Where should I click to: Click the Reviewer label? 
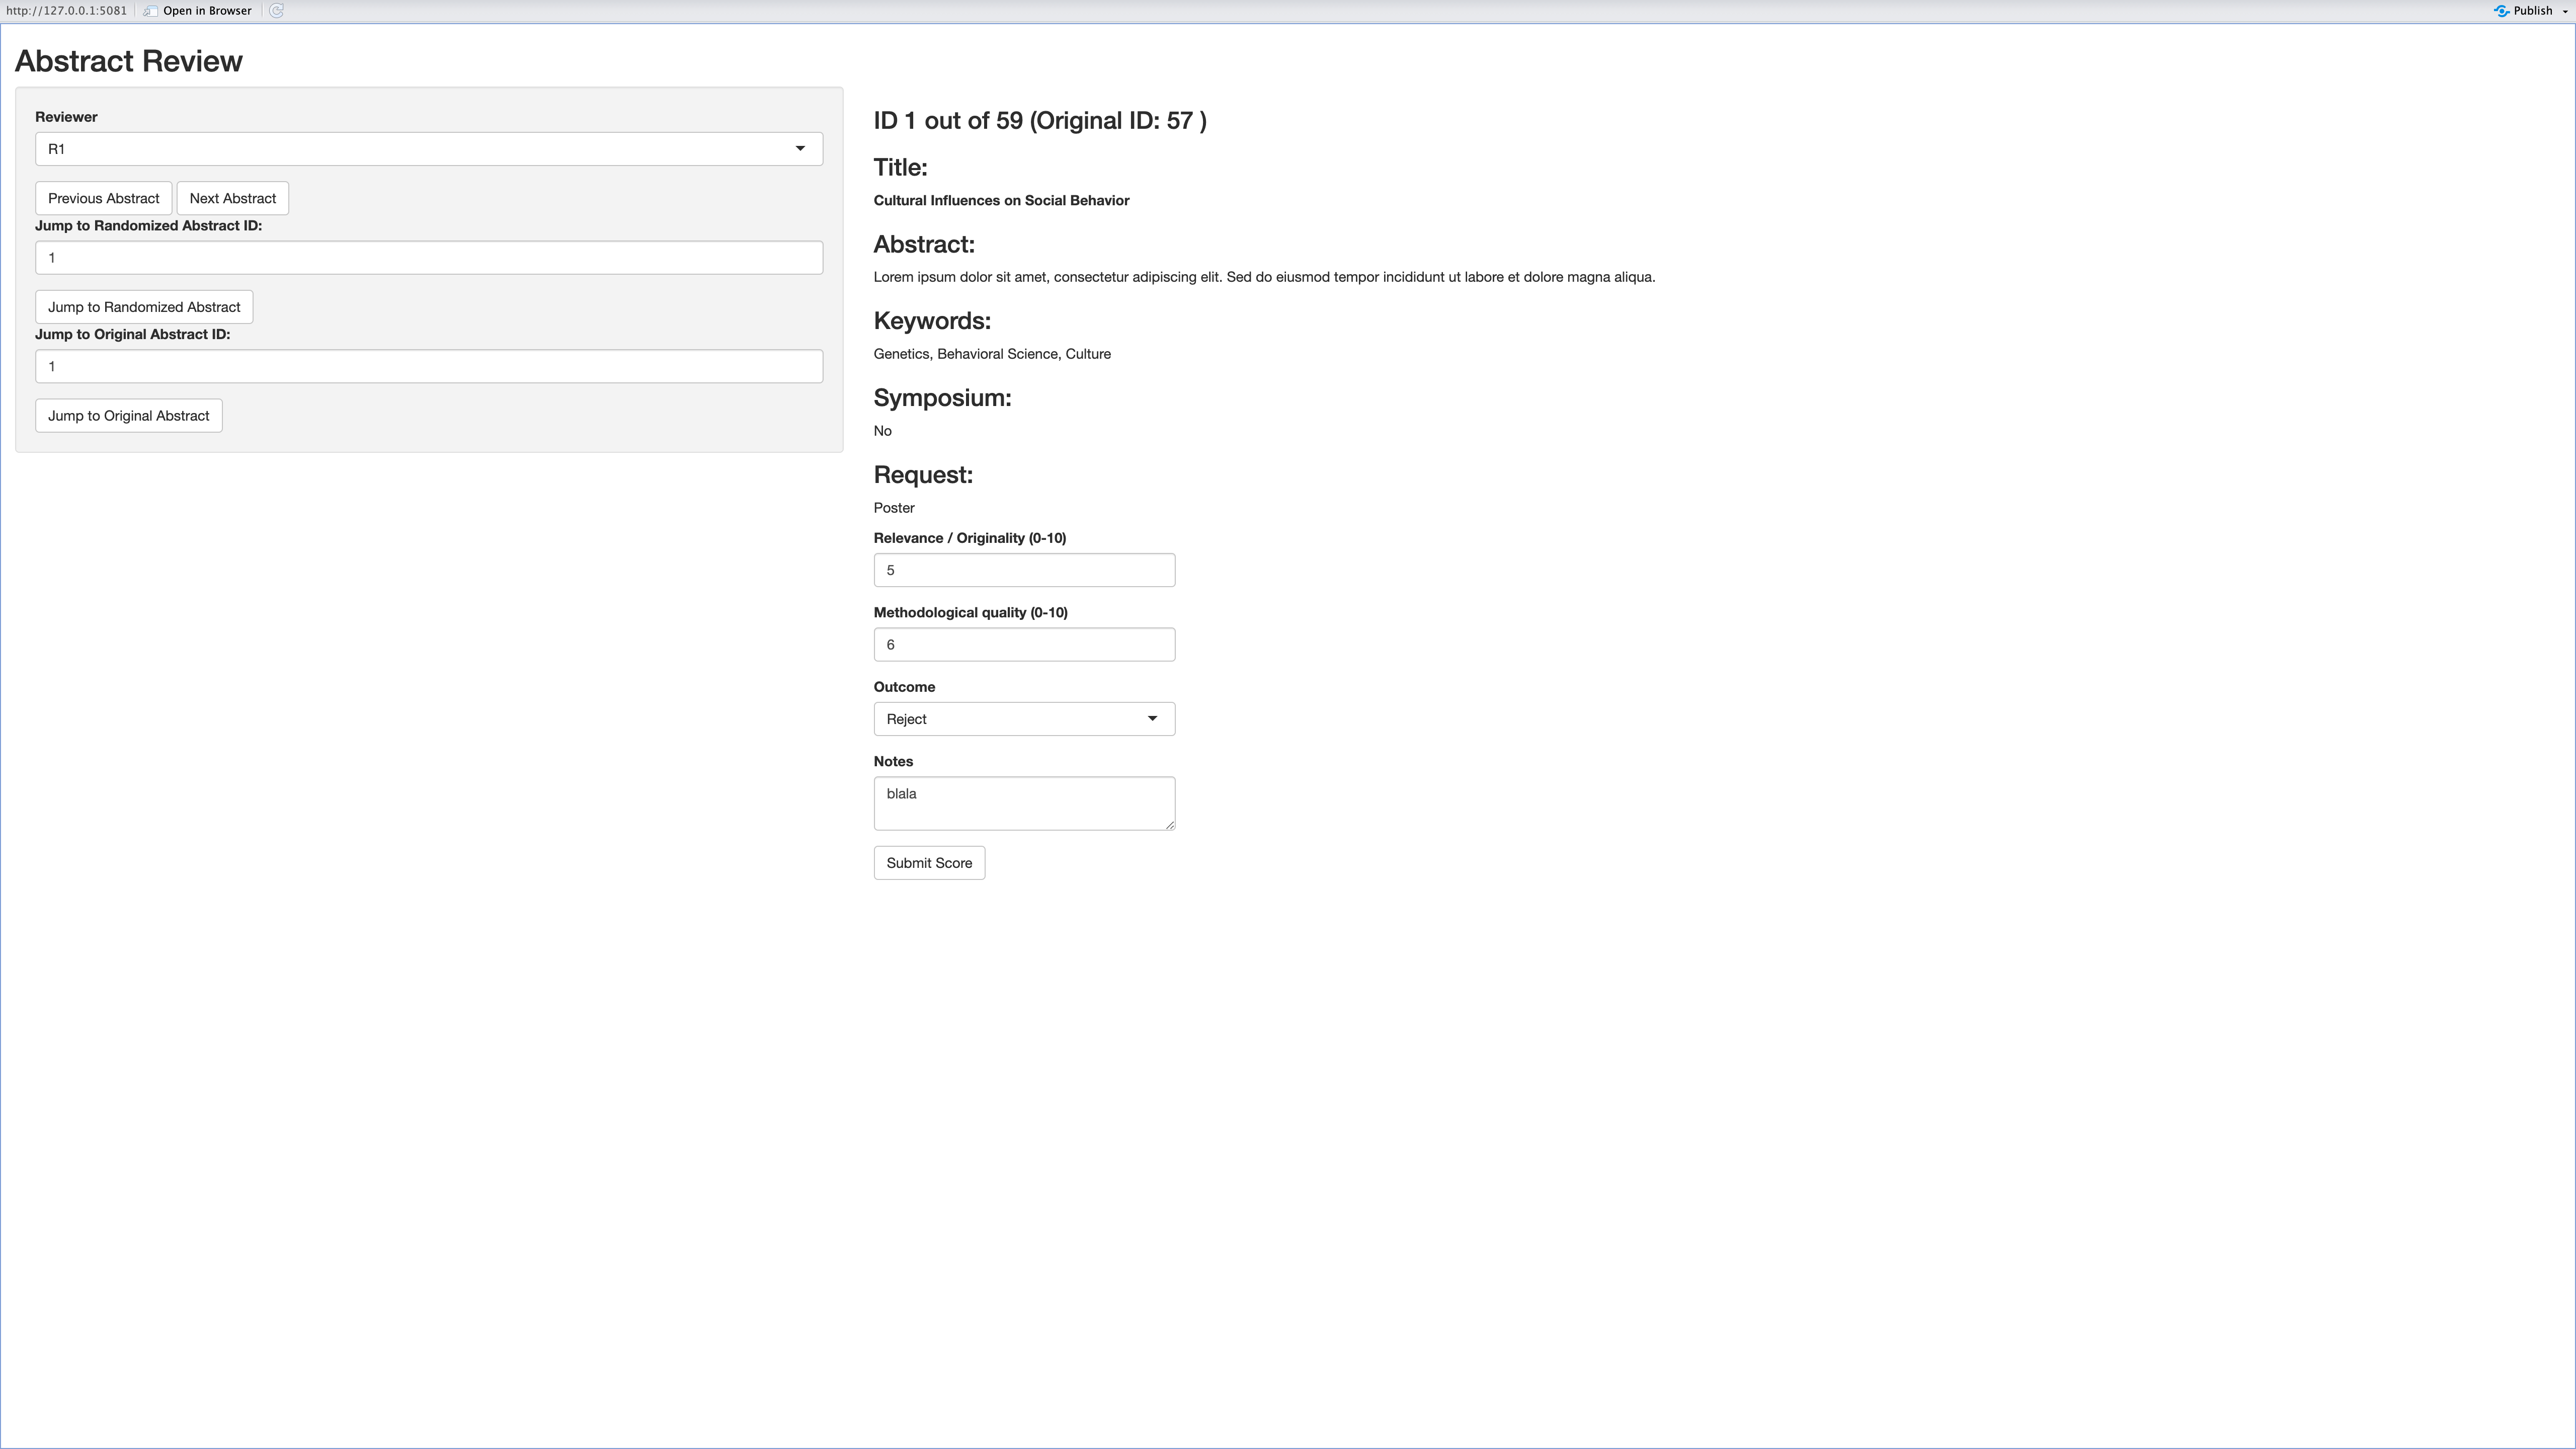[66, 117]
